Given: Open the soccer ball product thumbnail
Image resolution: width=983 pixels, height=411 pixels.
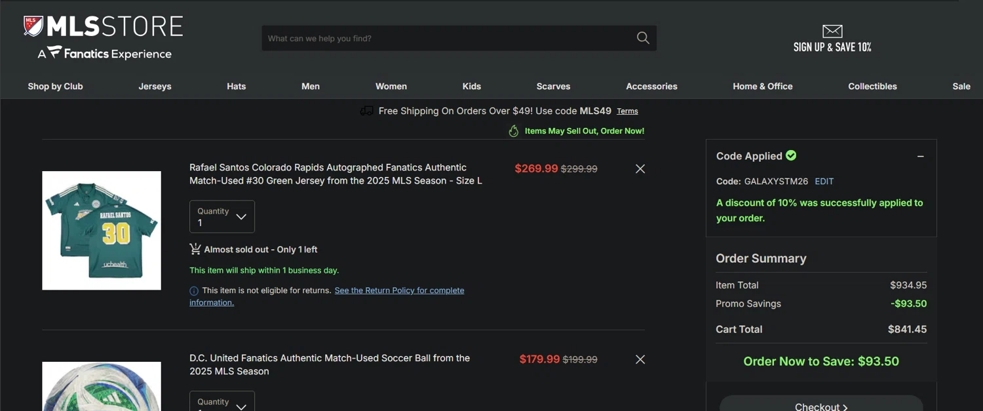Looking at the screenshot, I should 102,387.
